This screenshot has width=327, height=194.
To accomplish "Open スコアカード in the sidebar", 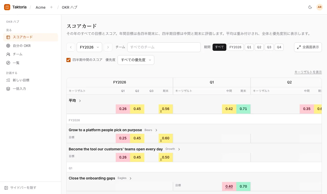I will tap(31, 37).
